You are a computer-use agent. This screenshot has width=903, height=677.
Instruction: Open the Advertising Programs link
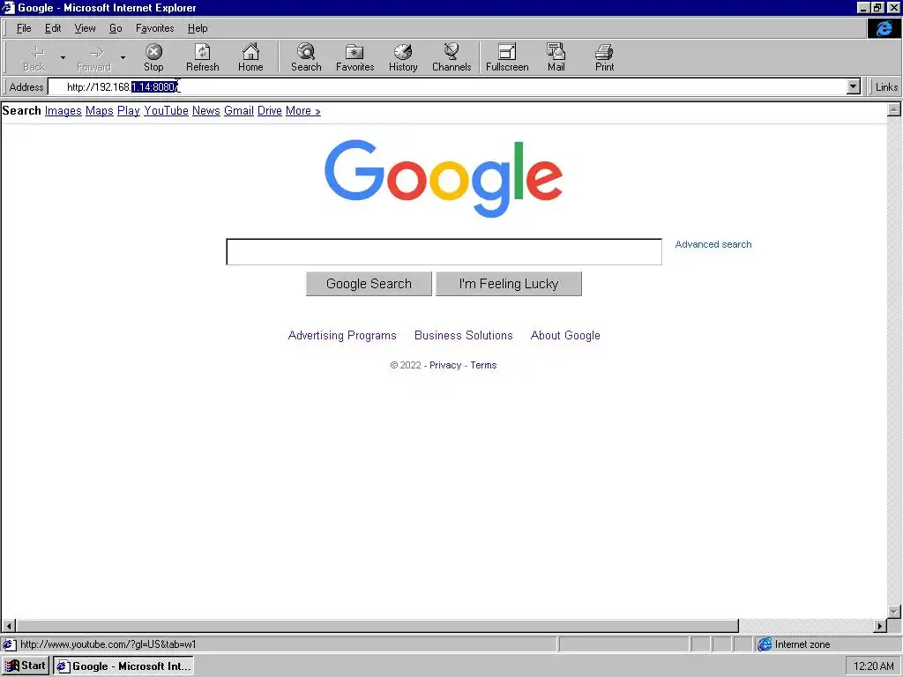(x=342, y=335)
